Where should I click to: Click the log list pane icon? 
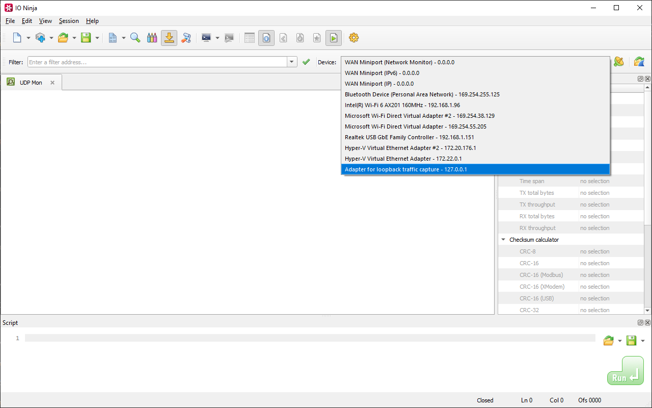click(x=249, y=38)
